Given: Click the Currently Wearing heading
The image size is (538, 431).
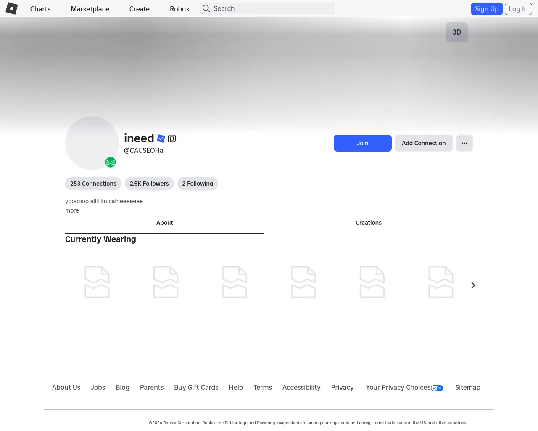Looking at the screenshot, I should click(100, 239).
